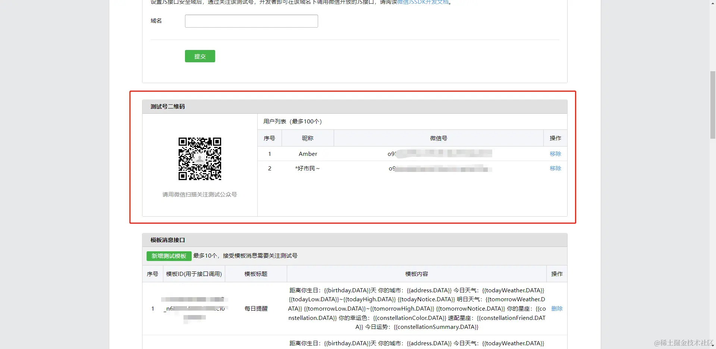716x349 pixels.
Task: Select the 微信号 column header
Action: 439,138
